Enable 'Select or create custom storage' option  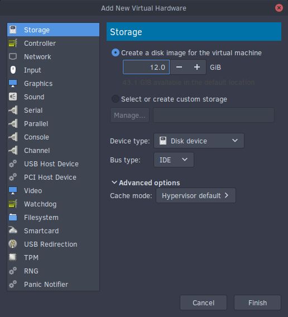116,99
